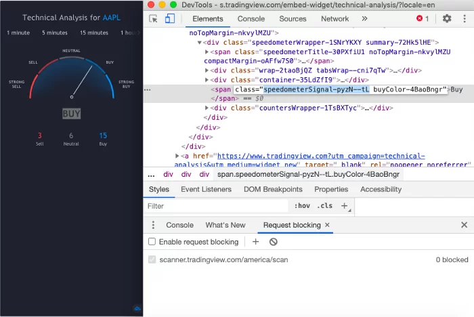This screenshot has height=317, width=474.
Task: Open DevTools settings gear
Action: pos(447,19)
